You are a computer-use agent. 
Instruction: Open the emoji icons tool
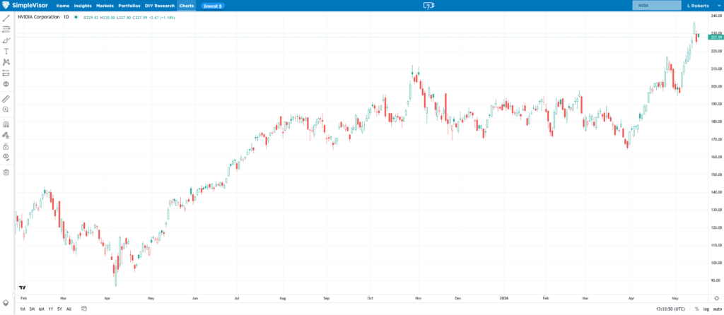pyautogui.click(x=6, y=84)
